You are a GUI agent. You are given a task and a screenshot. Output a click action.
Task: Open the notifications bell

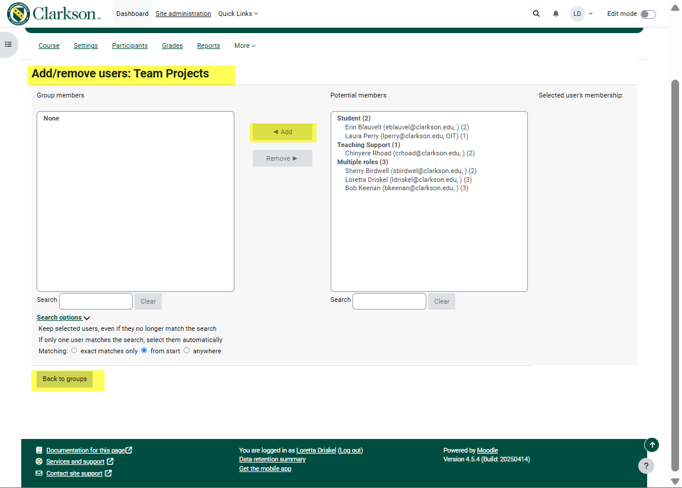point(556,14)
